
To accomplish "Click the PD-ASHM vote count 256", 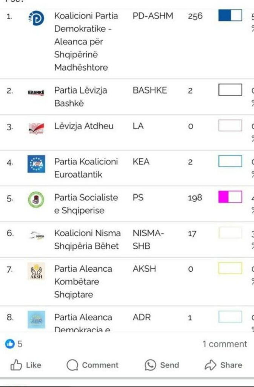I will tap(195, 16).
